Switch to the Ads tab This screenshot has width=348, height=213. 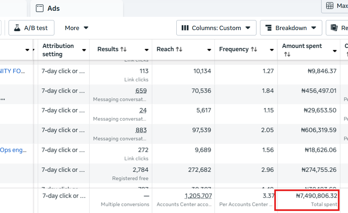[x=54, y=8]
